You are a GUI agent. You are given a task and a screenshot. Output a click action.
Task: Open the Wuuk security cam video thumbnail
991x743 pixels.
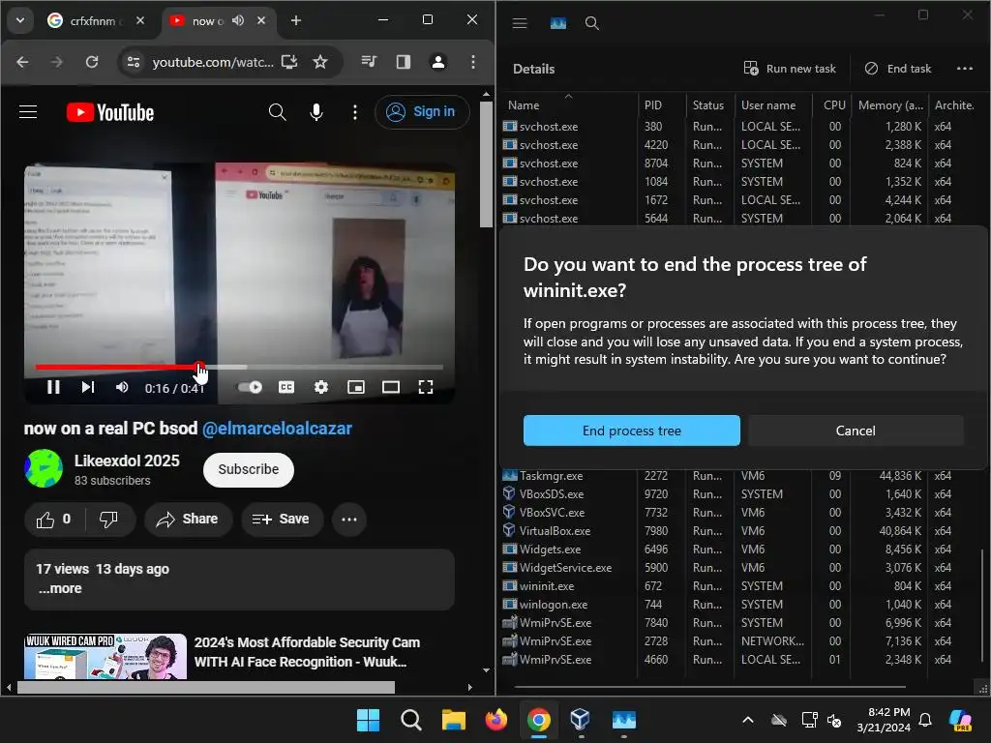(x=105, y=657)
